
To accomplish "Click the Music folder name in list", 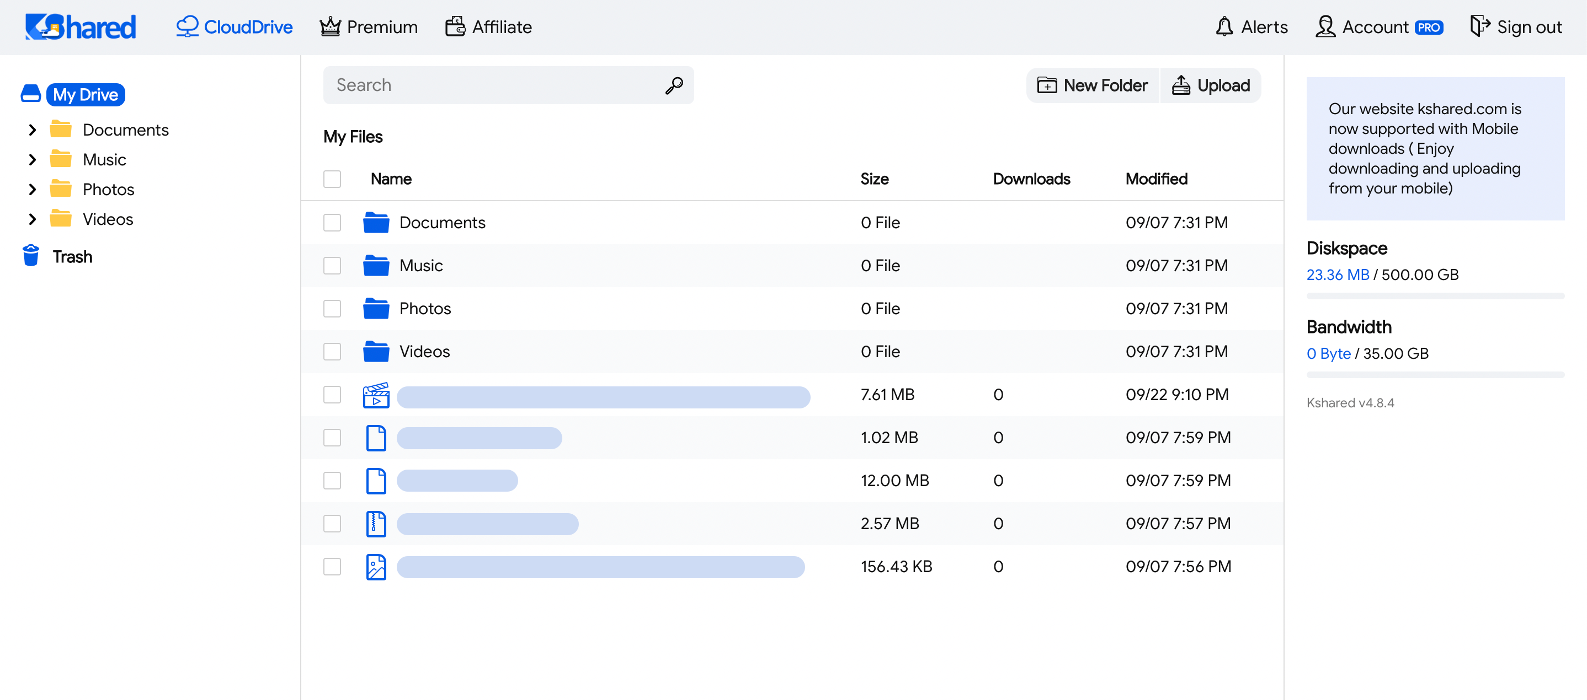I will coord(421,266).
